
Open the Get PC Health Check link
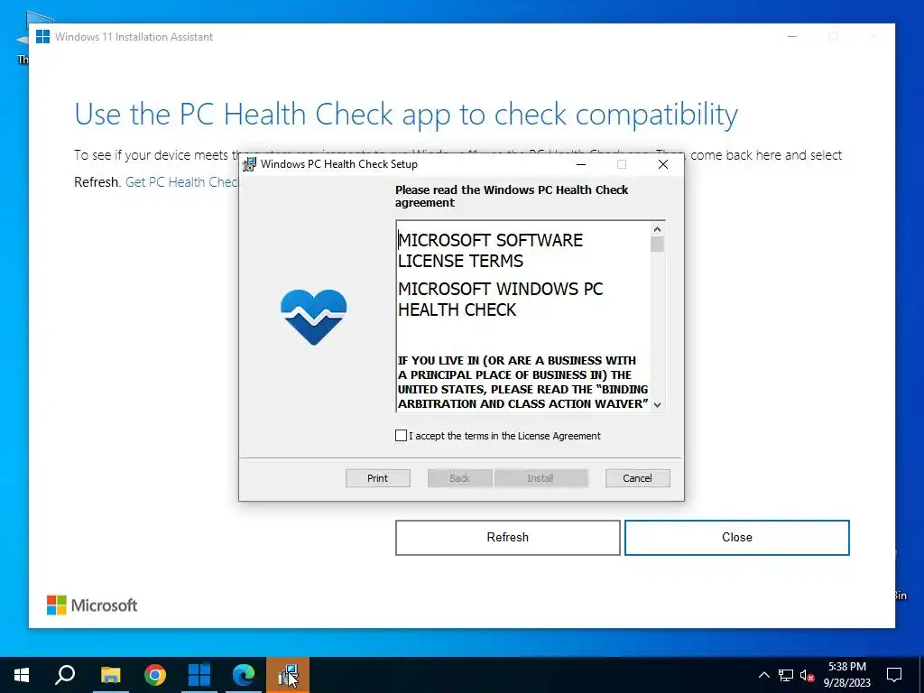182,182
